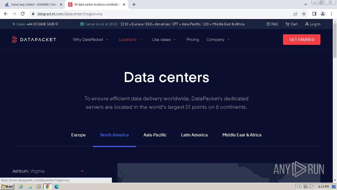Click the site lock icon
Screen dimensions: 337x190
click(x=33, y=14)
